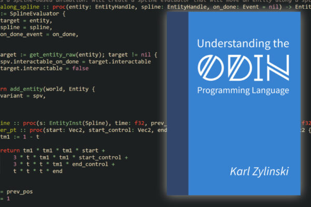Click the ODIN logo on the book cover
Screen dimensions: 311x207
coord(243,68)
